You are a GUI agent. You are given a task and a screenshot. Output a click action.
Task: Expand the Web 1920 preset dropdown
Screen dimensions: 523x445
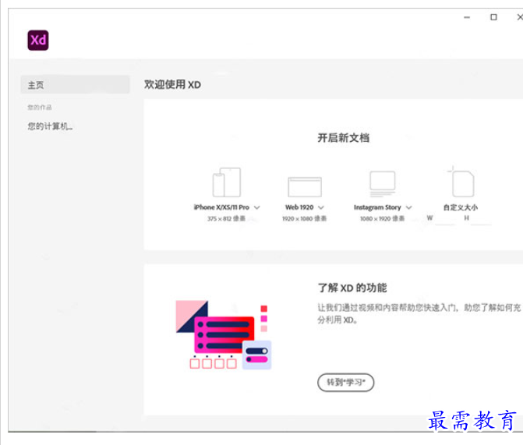click(320, 208)
